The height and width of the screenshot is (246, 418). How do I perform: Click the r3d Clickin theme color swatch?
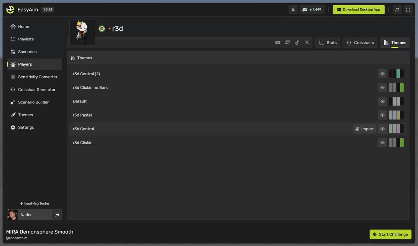(396, 143)
